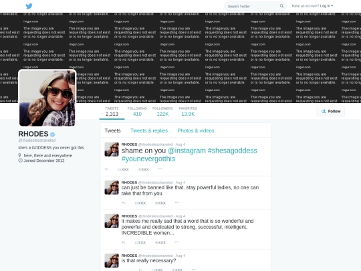
Task: Select the 'is that really necessary?' tweet text
Action: coord(148,261)
